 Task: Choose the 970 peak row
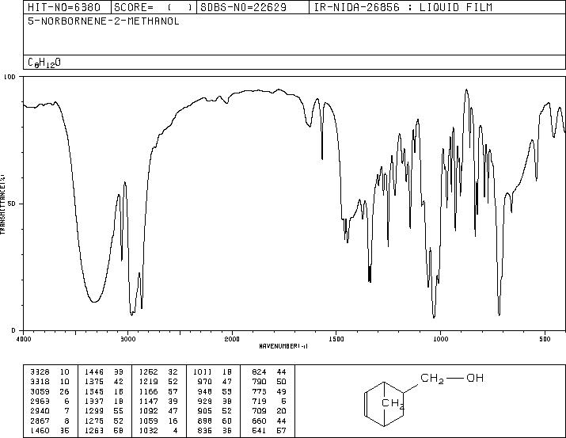pos(213,381)
